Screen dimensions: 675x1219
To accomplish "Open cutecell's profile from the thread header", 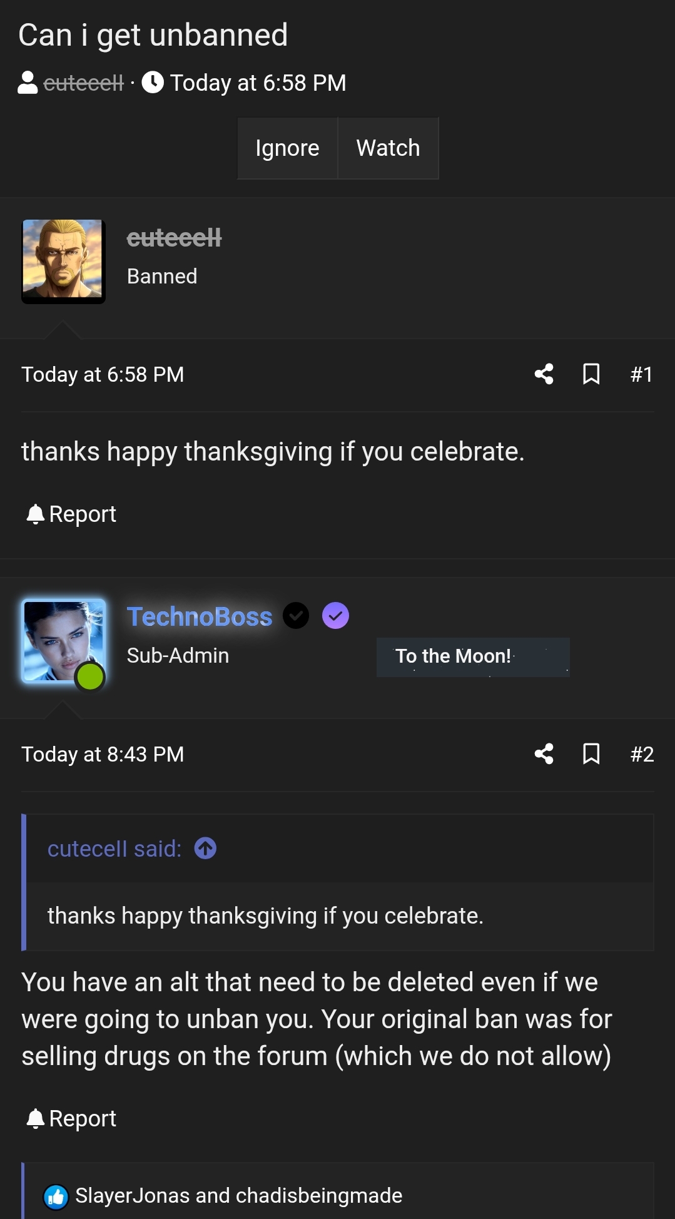I will 82,82.
